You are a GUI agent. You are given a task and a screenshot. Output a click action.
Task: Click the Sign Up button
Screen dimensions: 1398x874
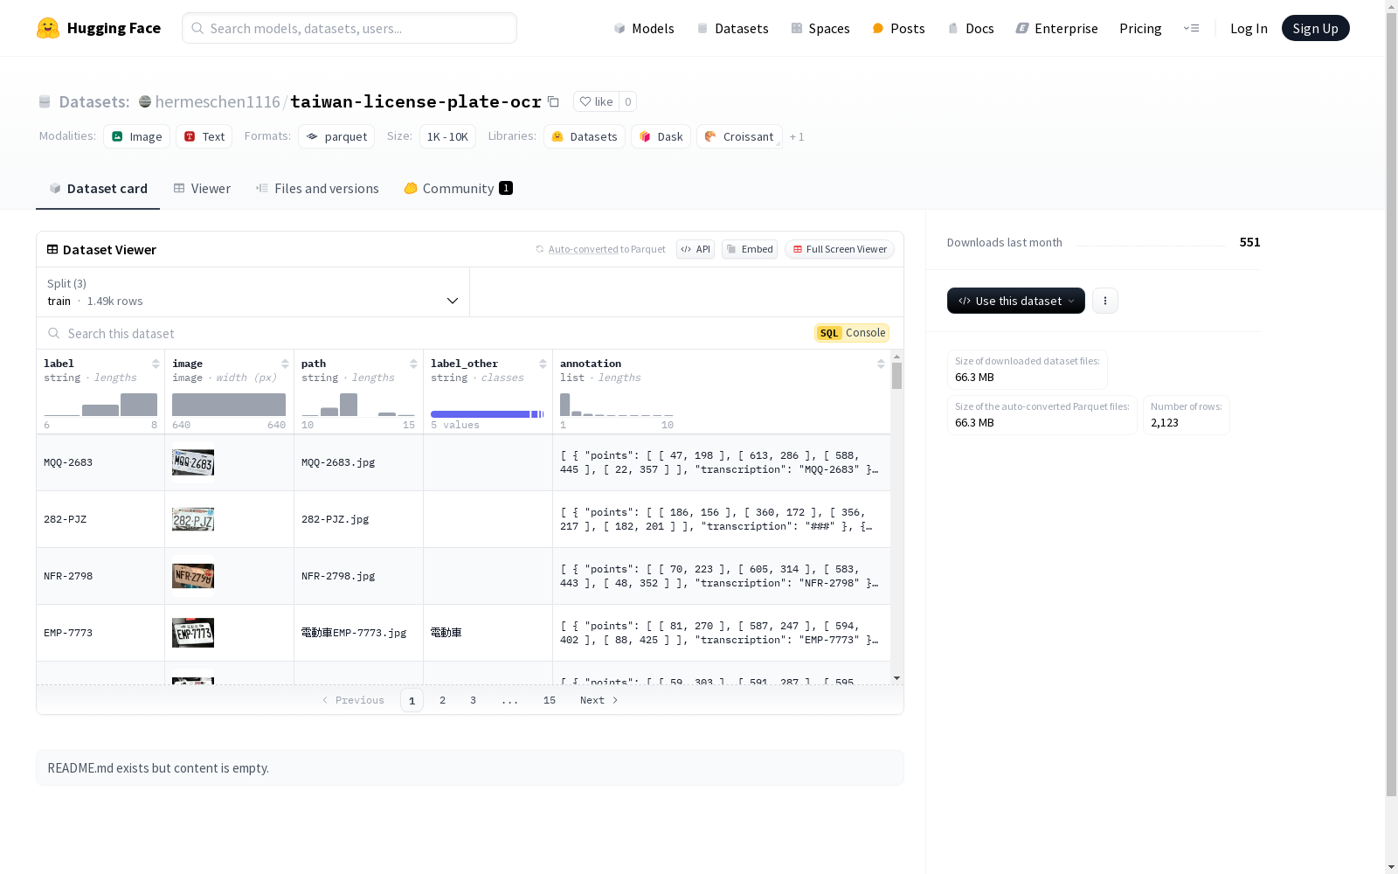pos(1316,28)
